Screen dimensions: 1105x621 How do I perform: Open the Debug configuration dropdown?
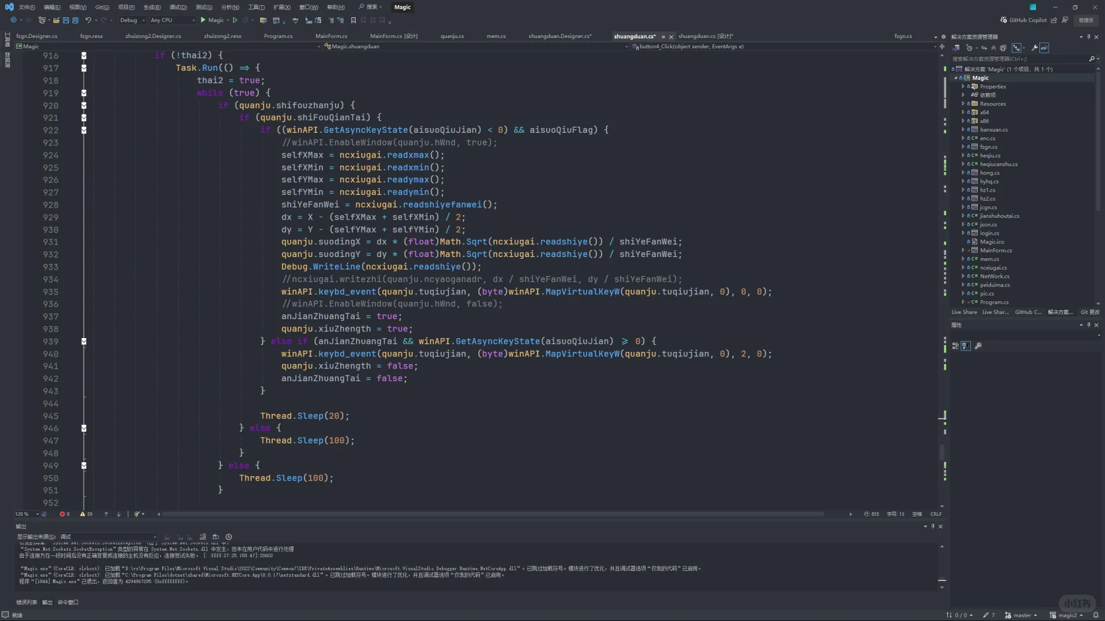coord(132,20)
